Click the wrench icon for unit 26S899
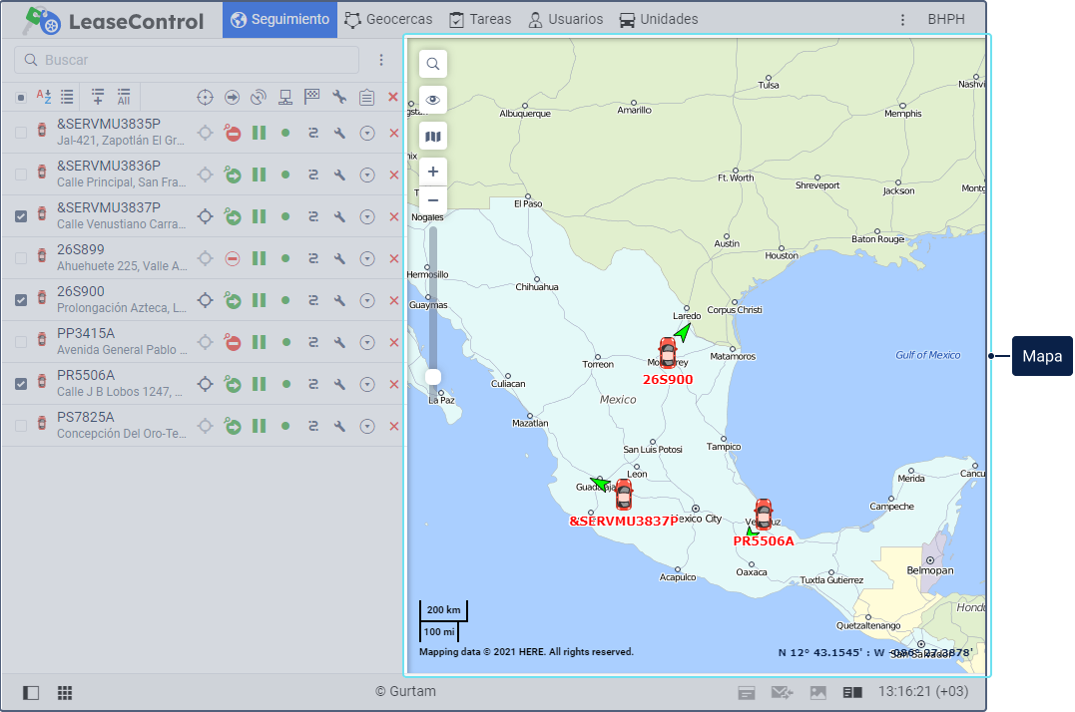Screen dimensions: 1075x712 pos(339,259)
